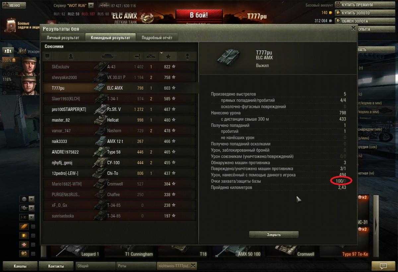Check the gold coin filter checkbox

coord(33,236)
